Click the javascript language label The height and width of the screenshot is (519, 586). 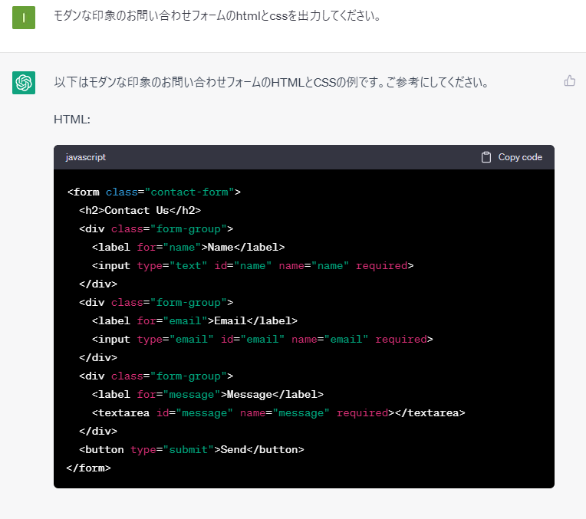tap(86, 157)
